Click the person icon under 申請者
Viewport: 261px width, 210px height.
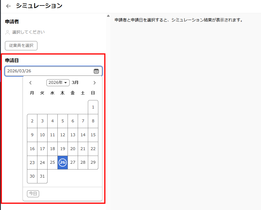click(x=8, y=32)
